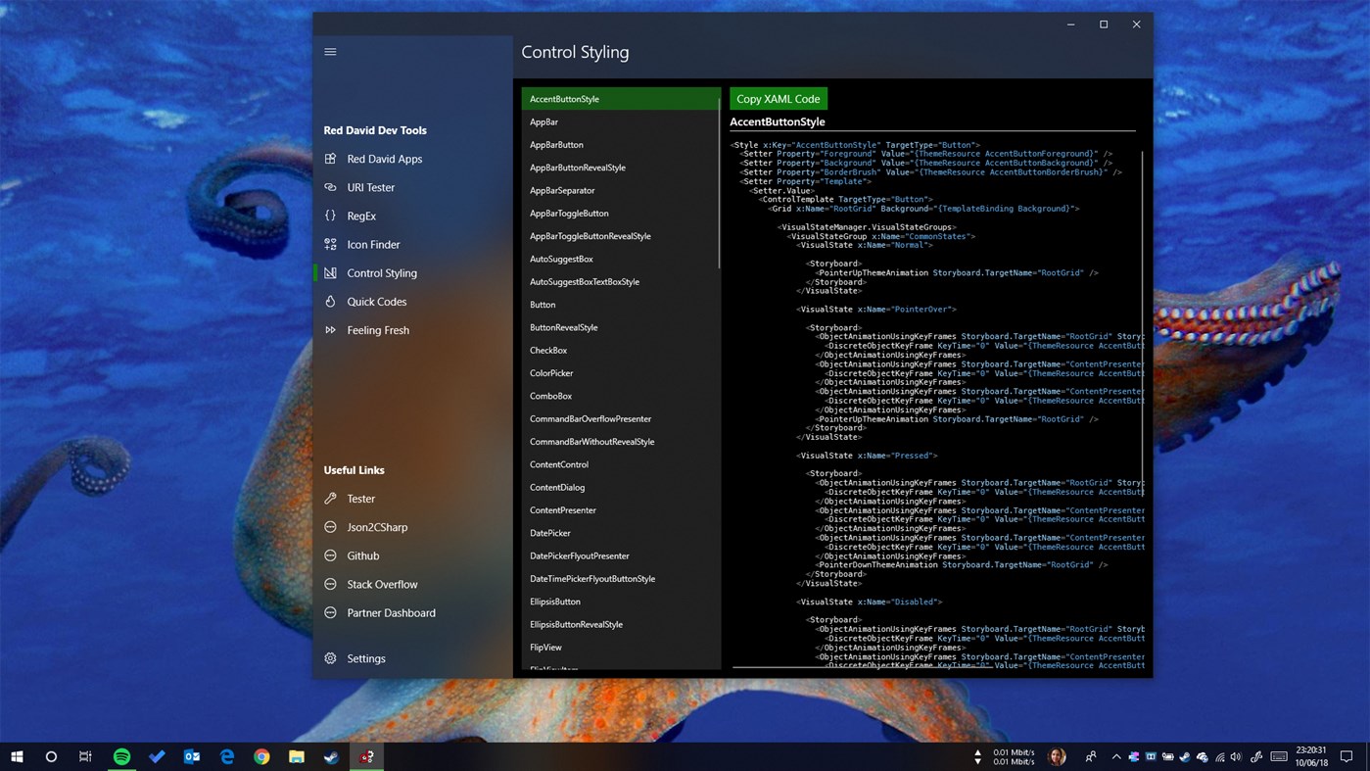
Task: Select the AppBar list entry
Action: click(x=621, y=121)
